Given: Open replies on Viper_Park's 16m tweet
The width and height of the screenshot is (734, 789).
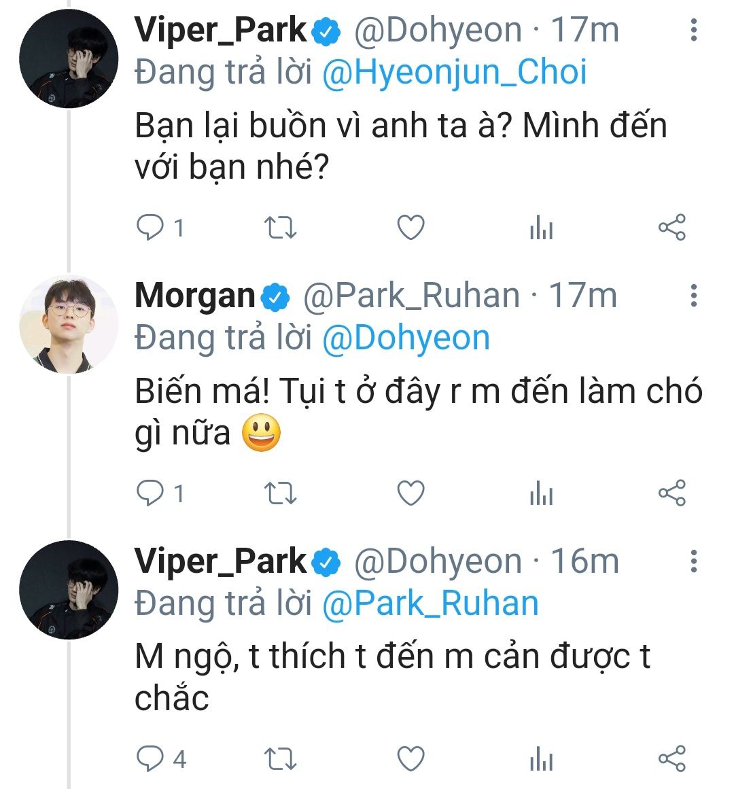Looking at the screenshot, I should coord(150,758).
